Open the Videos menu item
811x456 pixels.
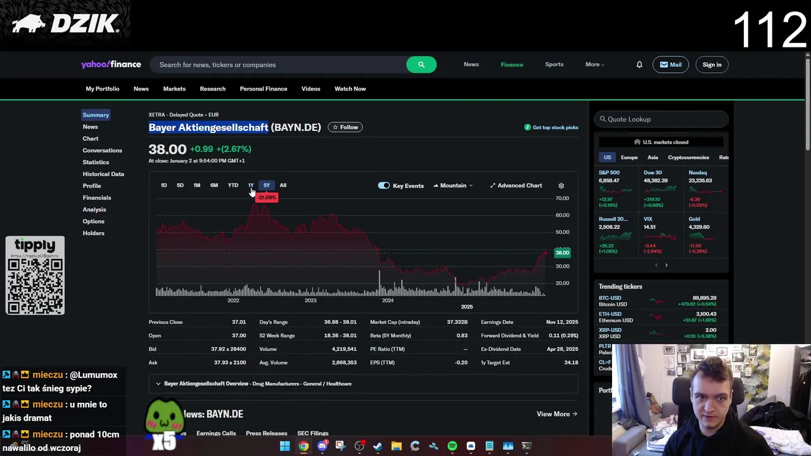click(x=311, y=89)
